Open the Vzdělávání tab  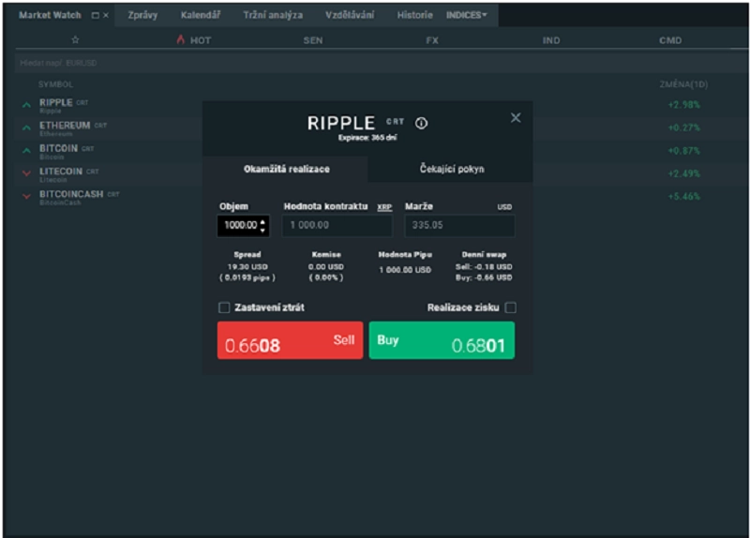(x=350, y=15)
